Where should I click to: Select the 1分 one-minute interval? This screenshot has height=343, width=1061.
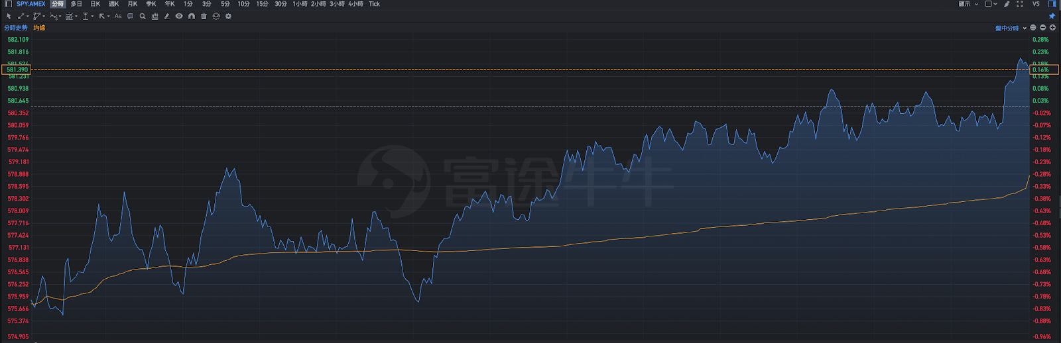pyautogui.click(x=188, y=4)
